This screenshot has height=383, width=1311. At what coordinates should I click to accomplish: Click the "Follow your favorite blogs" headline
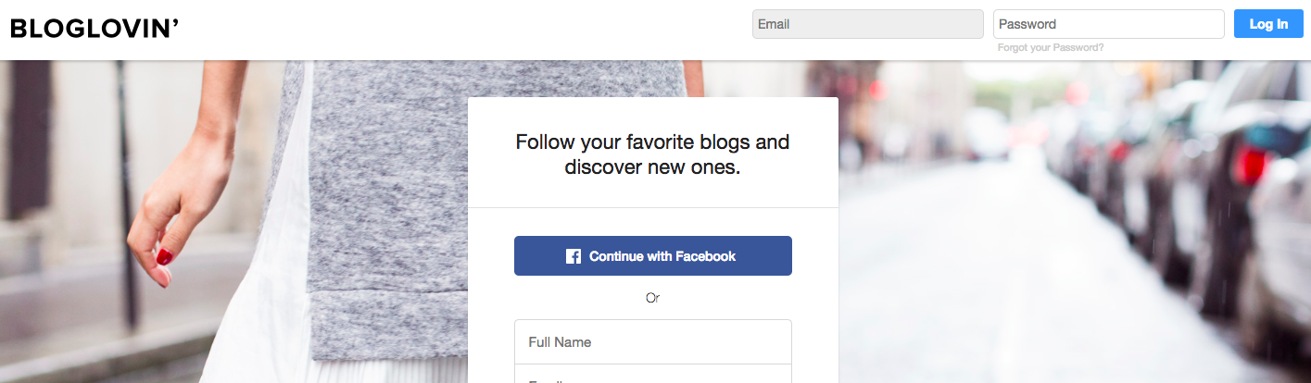coord(653,154)
